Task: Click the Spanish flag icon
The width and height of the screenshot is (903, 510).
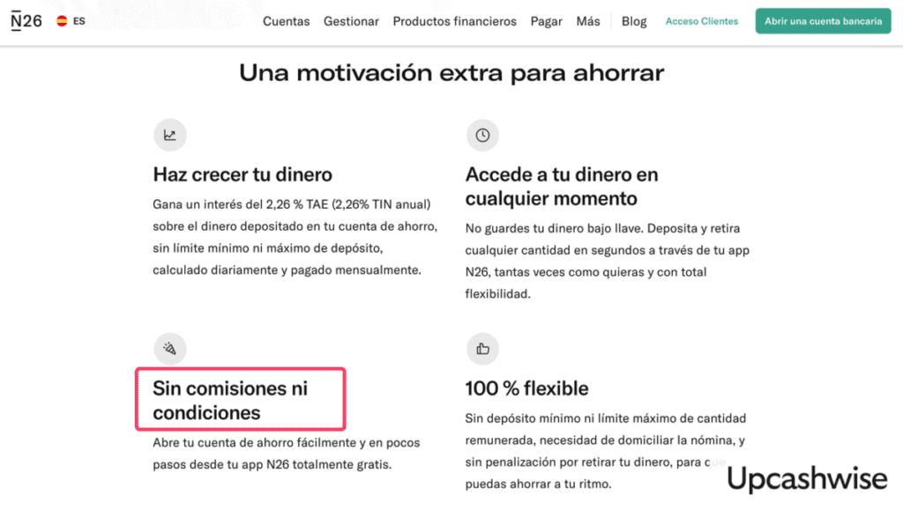Action: coord(63,21)
